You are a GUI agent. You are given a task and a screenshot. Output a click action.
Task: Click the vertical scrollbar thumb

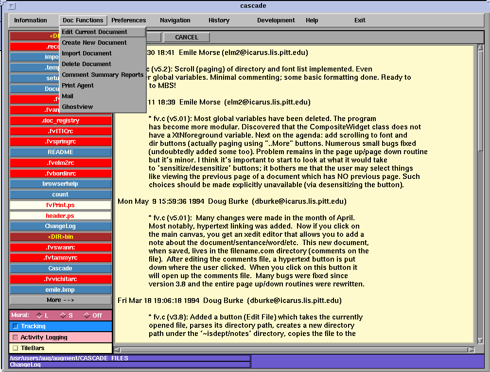click(480, 101)
